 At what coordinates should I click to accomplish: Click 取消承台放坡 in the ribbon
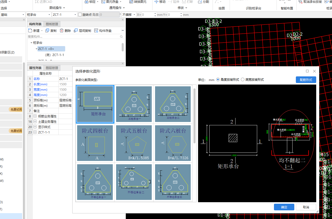tap(310, 2)
